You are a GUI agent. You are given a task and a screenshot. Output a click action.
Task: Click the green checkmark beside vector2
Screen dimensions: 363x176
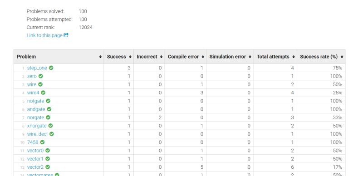click(48, 167)
